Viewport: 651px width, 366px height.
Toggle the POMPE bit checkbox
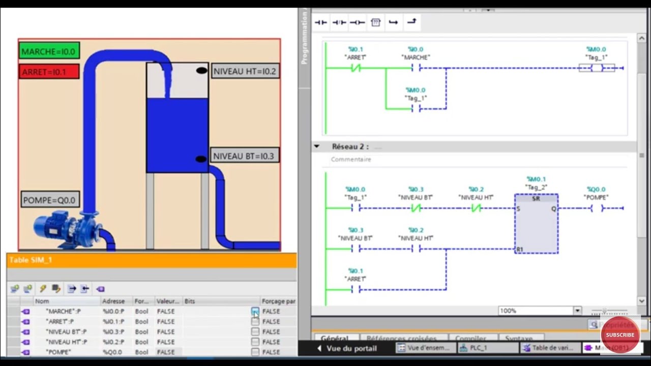255,352
